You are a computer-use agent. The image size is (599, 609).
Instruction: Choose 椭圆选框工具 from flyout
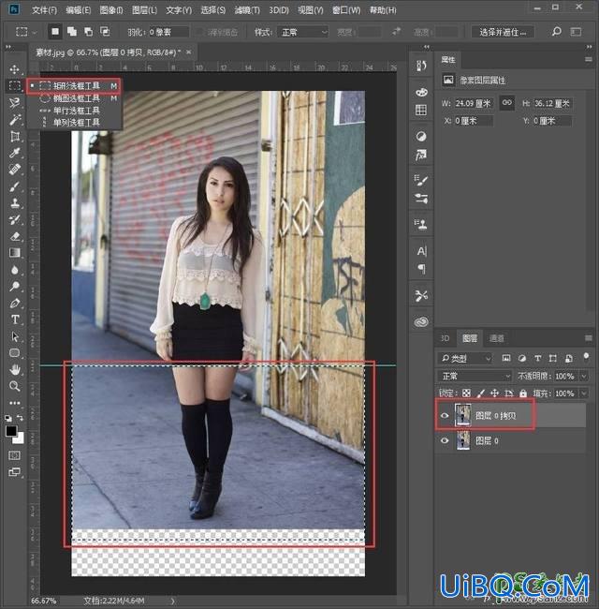(75, 98)
